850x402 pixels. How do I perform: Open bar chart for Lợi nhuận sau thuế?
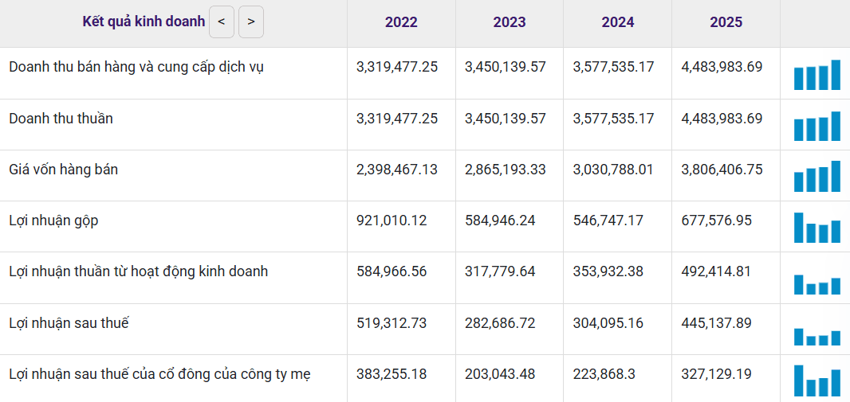click(817, 337)
